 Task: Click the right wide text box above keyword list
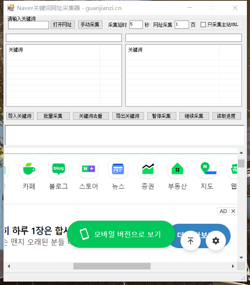point(183,38)
